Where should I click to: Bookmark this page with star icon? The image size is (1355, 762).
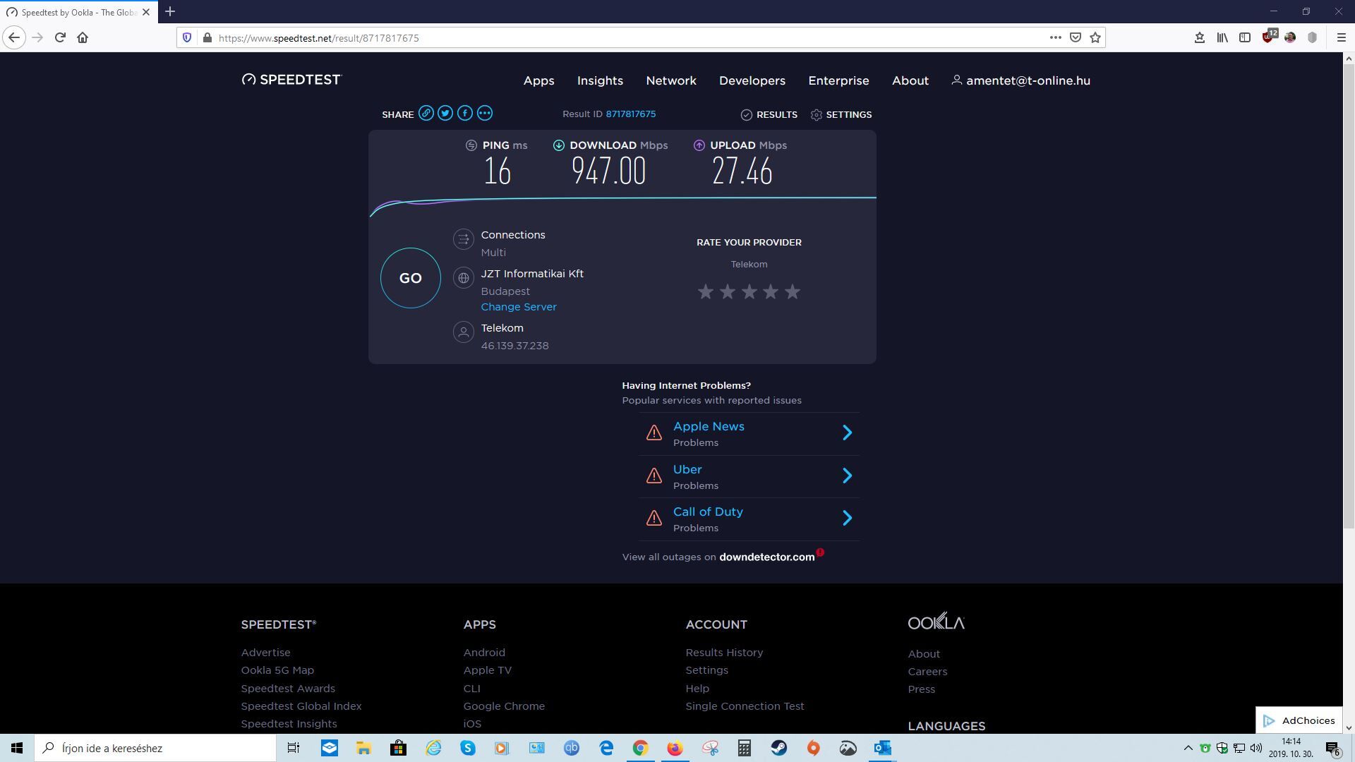1095,38
